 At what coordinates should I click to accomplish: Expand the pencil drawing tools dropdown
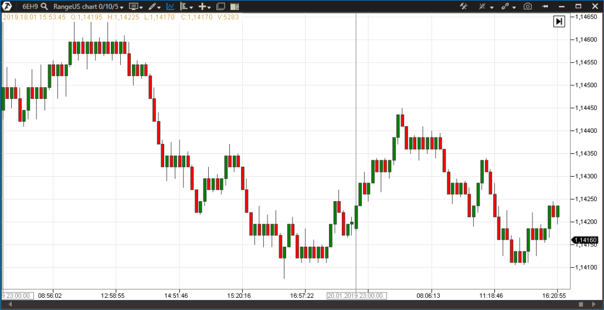[154, 6]
